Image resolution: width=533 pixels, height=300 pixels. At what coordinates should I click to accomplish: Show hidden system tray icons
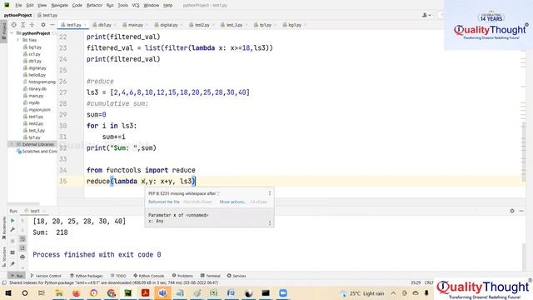click(393, 293)
